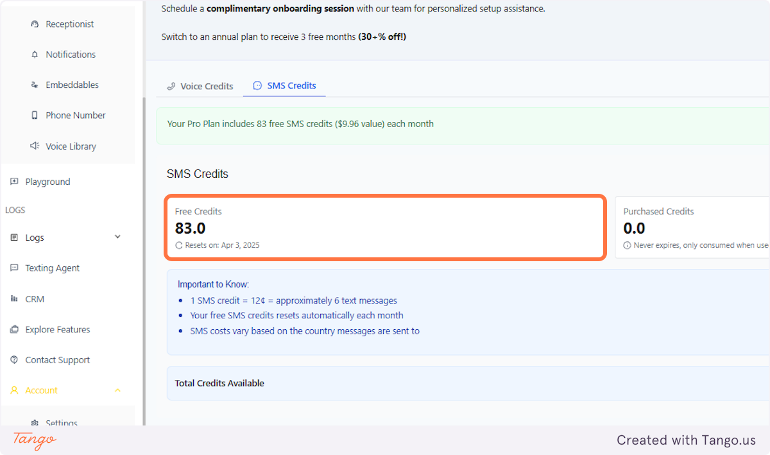Select the SMS Credits tab

click(x=284, y=85)
